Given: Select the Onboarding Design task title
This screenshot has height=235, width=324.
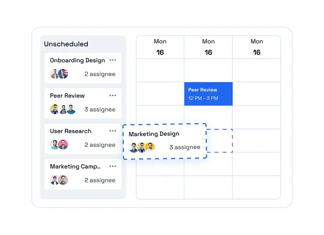Looking at the screenshot, I should (77, 60).
